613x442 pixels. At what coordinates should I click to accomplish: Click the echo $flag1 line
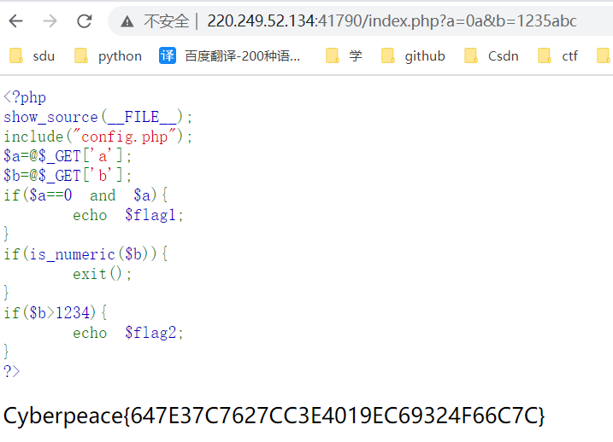[x=128, y=215]
